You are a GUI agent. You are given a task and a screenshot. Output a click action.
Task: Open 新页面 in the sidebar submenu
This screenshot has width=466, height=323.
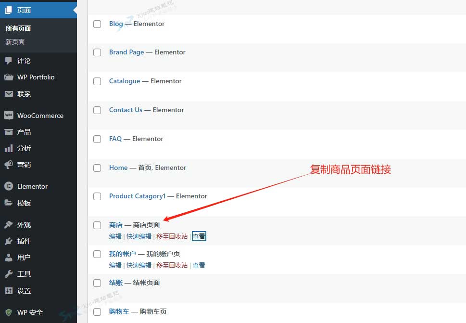[x=15, y=42]
